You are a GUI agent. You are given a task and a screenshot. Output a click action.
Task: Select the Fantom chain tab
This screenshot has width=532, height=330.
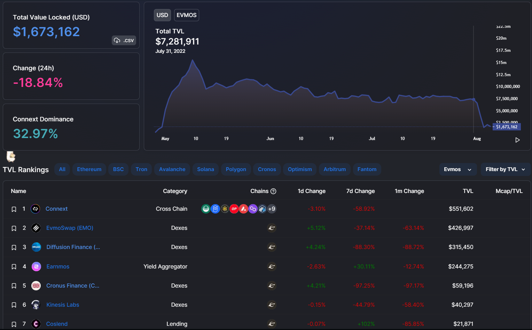(x=367, y=169)
